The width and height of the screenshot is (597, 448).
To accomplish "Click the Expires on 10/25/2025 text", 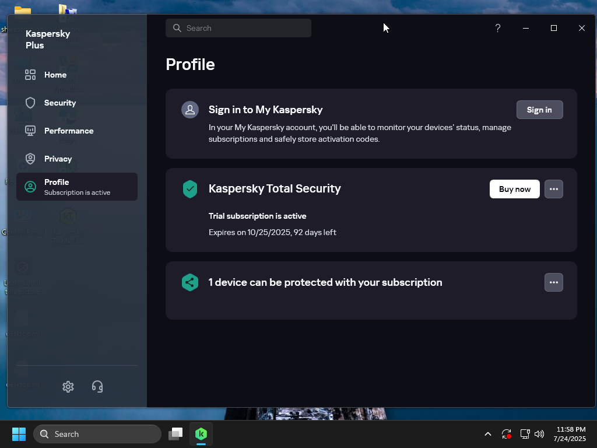I will (272, 232).
